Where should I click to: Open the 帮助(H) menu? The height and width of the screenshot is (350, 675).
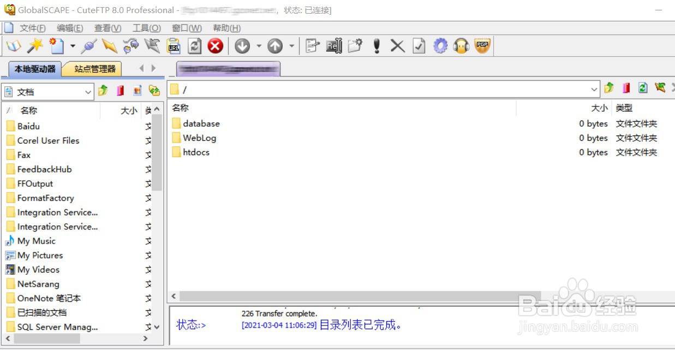(226, 28)
